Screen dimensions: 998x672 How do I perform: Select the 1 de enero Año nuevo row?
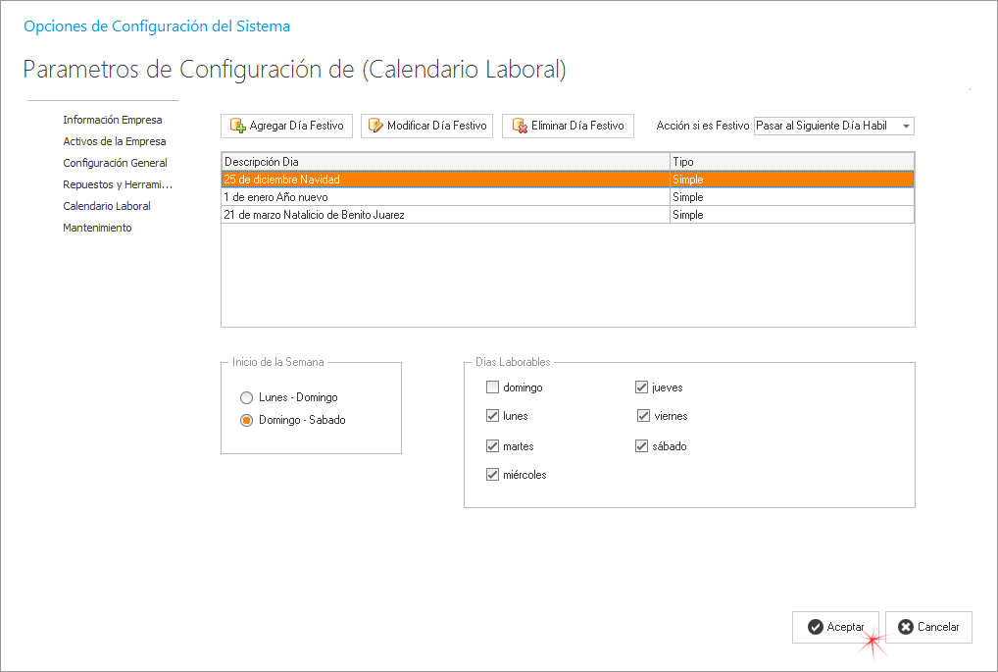(445, 197)
